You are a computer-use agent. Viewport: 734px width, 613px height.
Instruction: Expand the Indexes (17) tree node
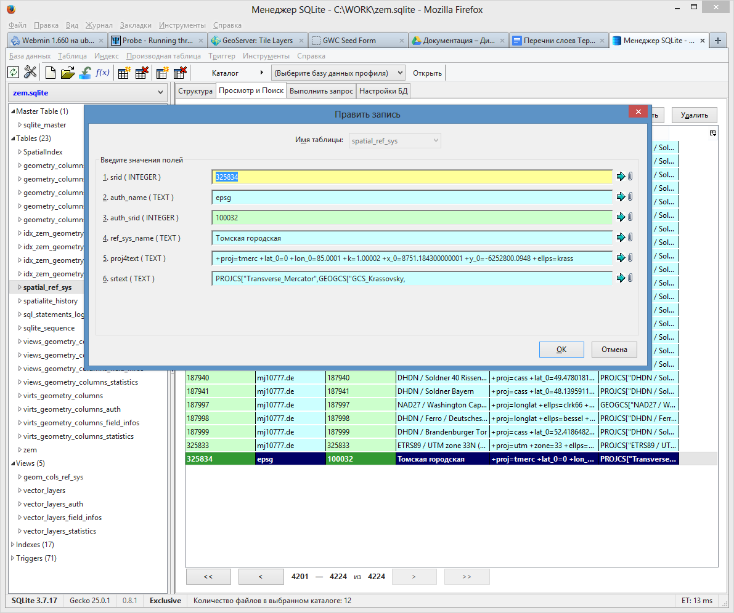pos(13,545)
